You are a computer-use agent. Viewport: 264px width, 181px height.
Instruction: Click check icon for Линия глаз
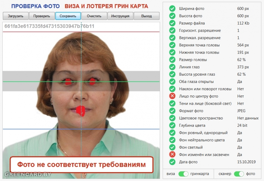pos(172,67)
